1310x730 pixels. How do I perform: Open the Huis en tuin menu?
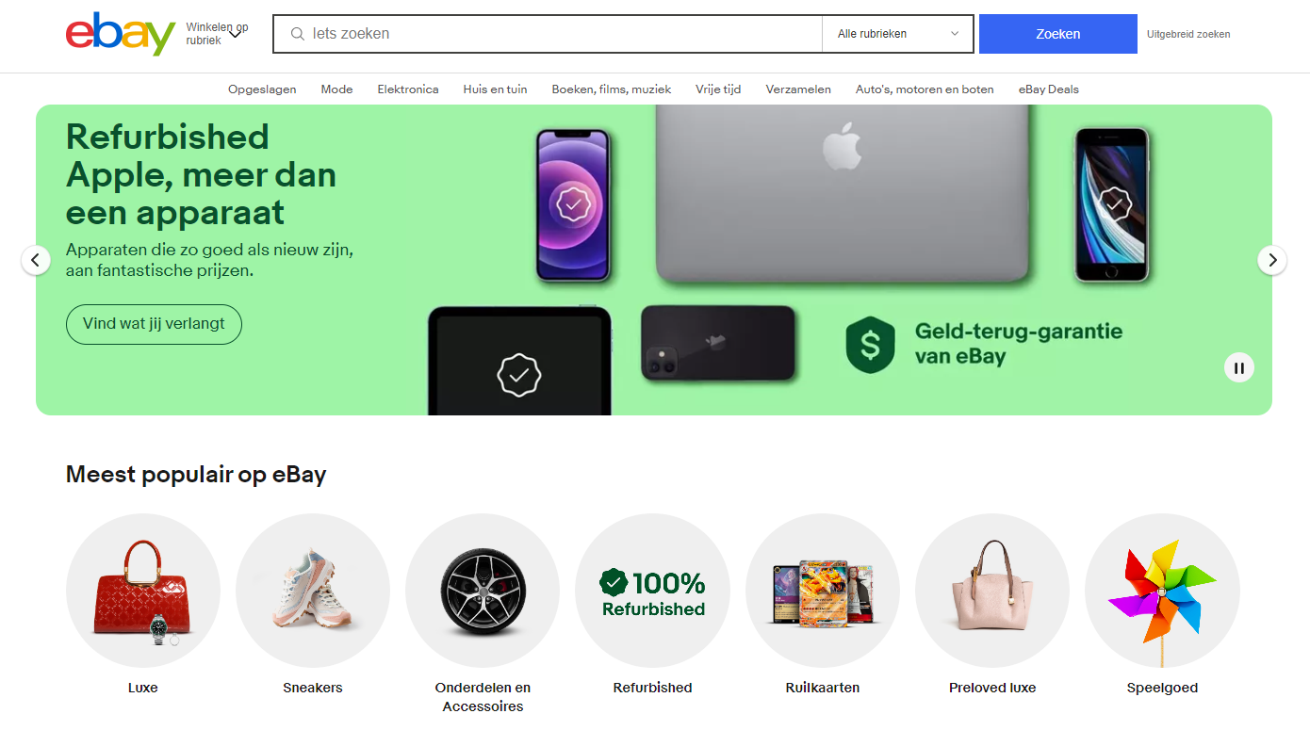(x=495, y=89)
